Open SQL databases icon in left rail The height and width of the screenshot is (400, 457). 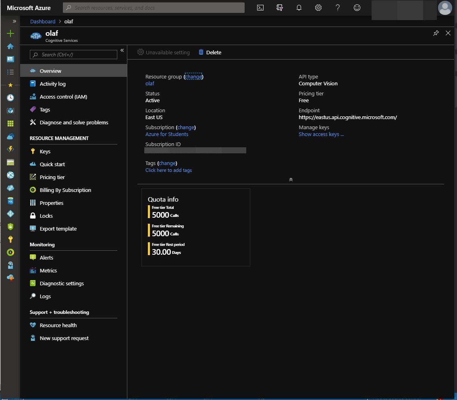10,201
